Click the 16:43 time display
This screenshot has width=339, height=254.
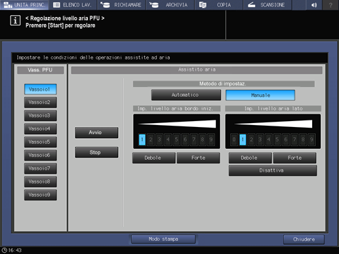pos(15,250)
